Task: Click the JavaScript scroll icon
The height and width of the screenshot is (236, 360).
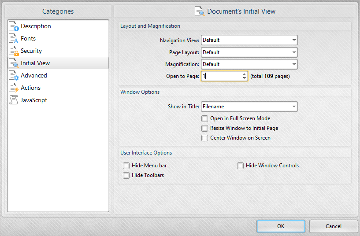Action: pos(14,100)
